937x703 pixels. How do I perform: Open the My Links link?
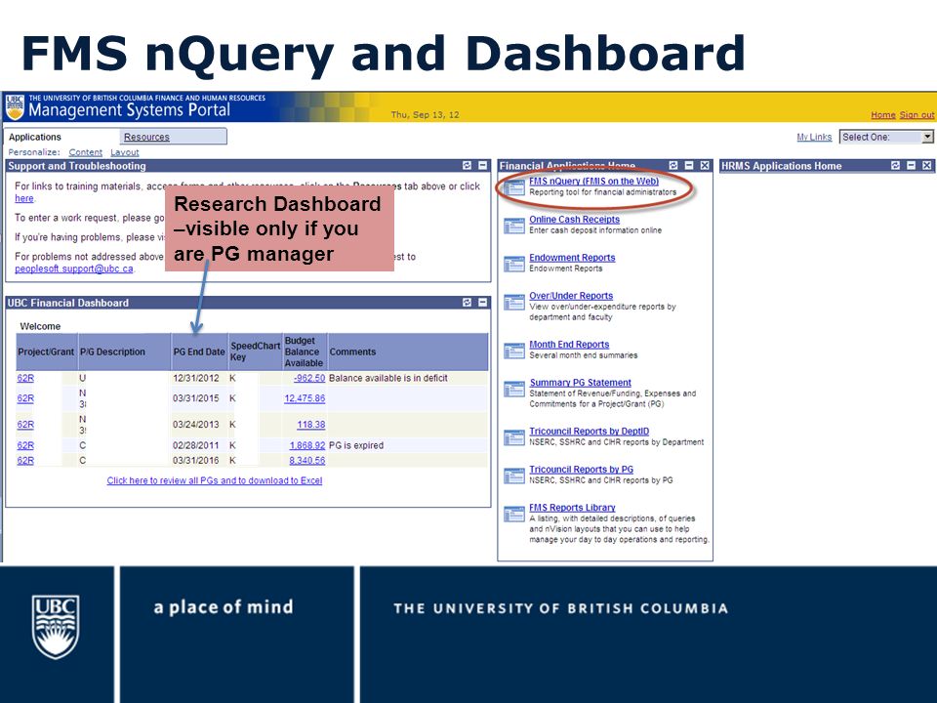click(814, 137)
